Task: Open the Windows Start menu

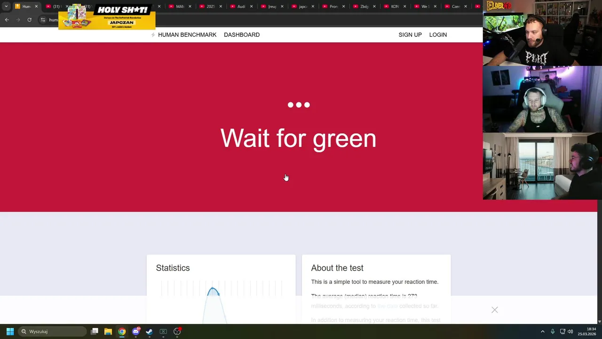Action: coord(10,331)
